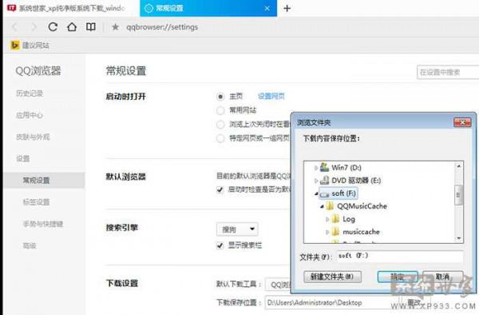Select soft (F:) in folder tree
This screenshot has width=479, height=315.
pyautogui.click(x=338, y=193)
